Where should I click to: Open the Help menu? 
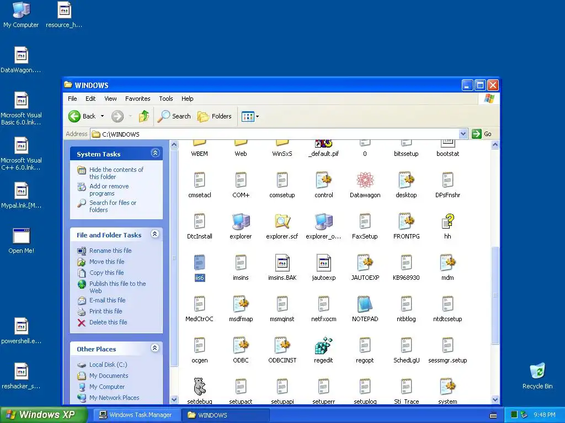[x=188, y=99]
